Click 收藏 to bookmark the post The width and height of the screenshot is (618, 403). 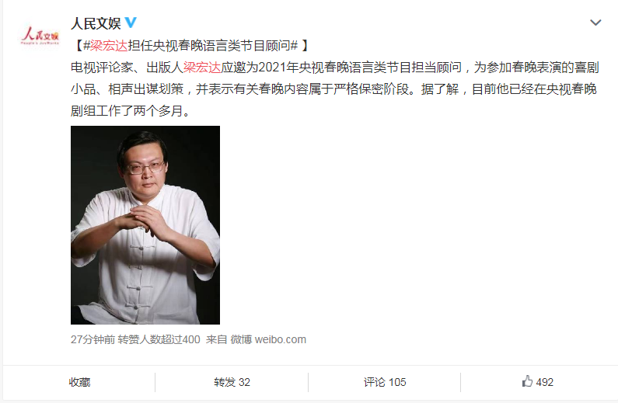(79, 382)
